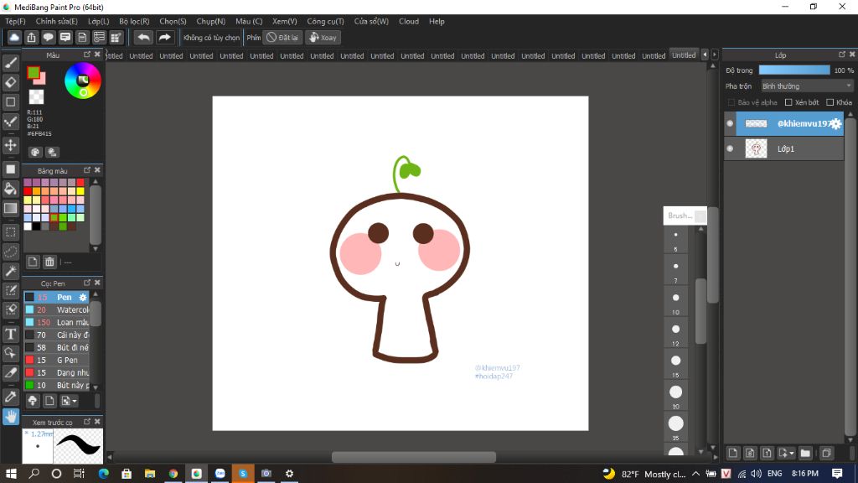Select the Hand pan tool
Image resolution: width=858 pixels, height=483 pixels.
11,417
